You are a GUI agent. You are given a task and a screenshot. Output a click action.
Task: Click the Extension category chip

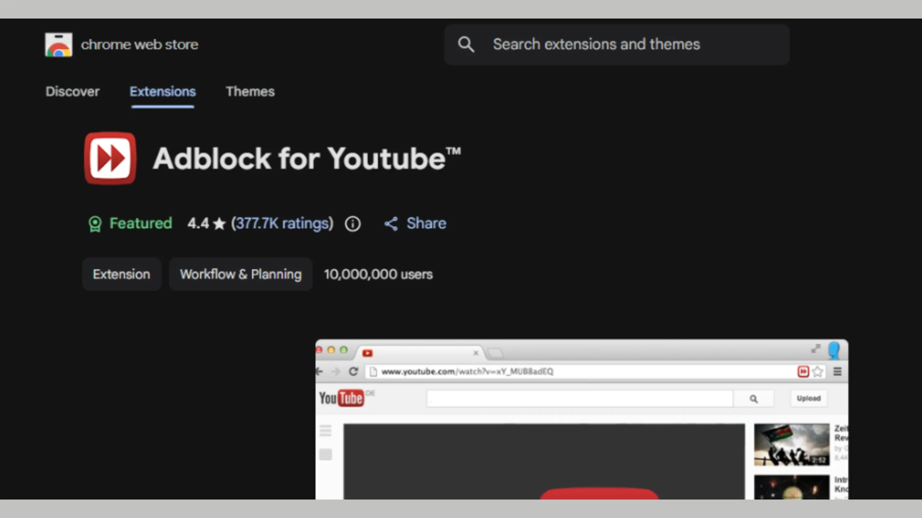coord(122,274)
